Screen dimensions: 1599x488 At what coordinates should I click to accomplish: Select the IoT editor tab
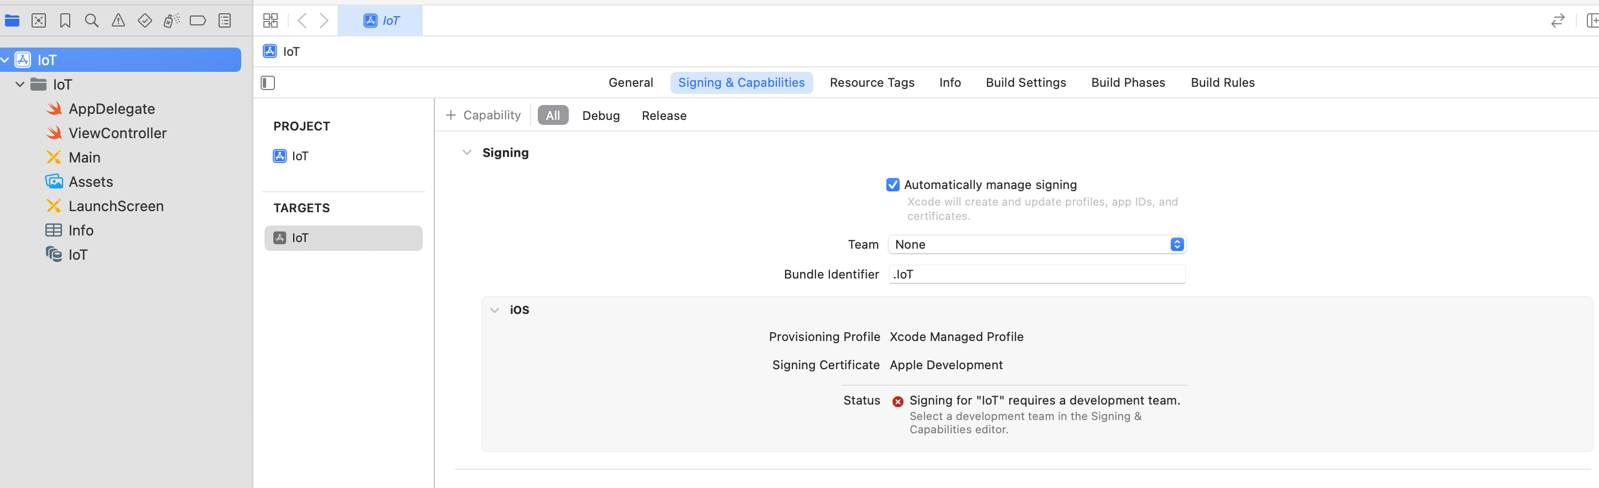[381, 20]
